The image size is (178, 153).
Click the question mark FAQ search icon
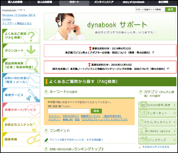[x=31, y=37]
